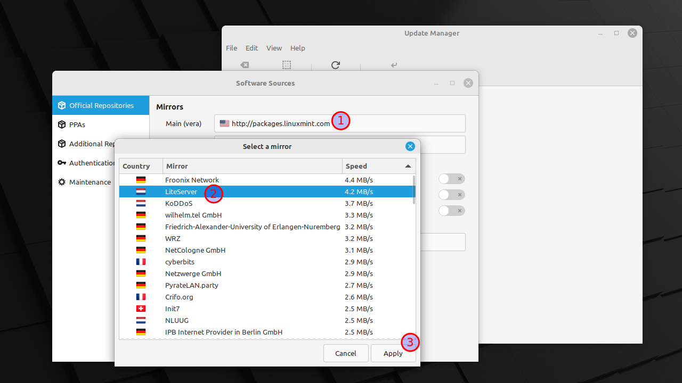Minimize the Software Sources window
The height and width of the screenshot is (383, 682).
pyautogui.click(x=436, y=84)
